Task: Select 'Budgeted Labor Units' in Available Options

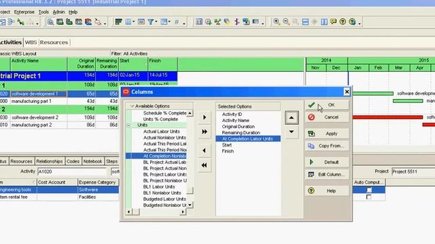Action: click(x=164, y=199)
